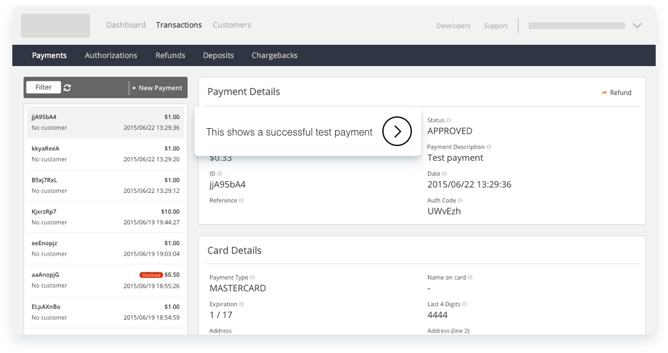Open the Support link
Screen dimensions: 668x353
coord(496,26)
